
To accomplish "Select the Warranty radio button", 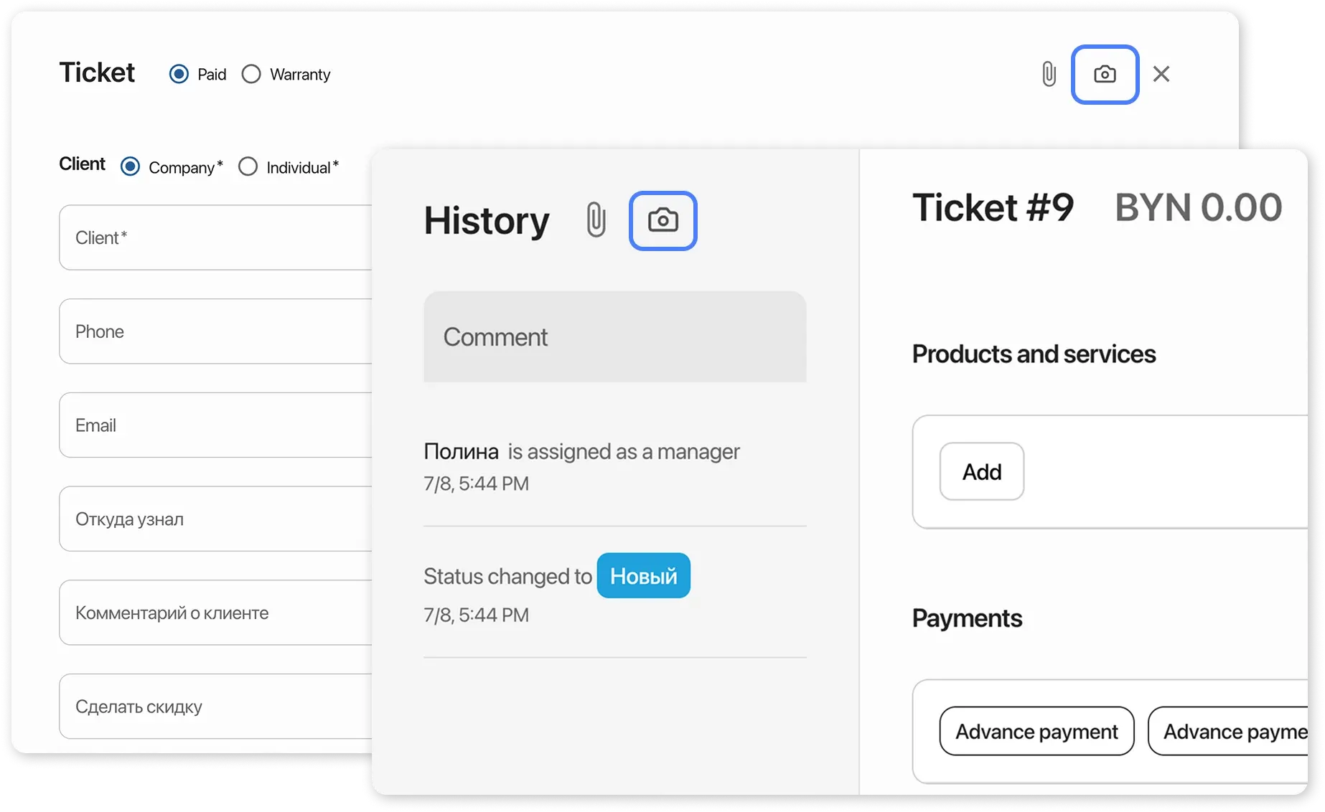I will 251,74.
